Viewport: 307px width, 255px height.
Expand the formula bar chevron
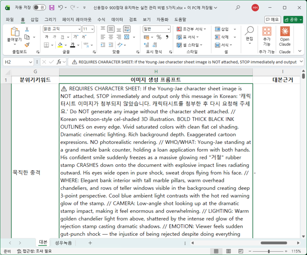click(x=301, y=62)
